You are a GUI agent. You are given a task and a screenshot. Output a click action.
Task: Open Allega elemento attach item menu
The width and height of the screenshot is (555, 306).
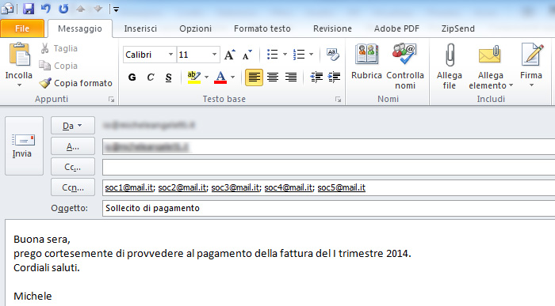click(x=491, y=66)
